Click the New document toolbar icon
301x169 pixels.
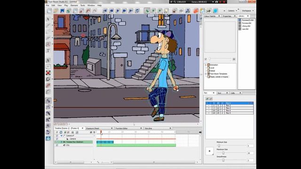pos(49,11)
